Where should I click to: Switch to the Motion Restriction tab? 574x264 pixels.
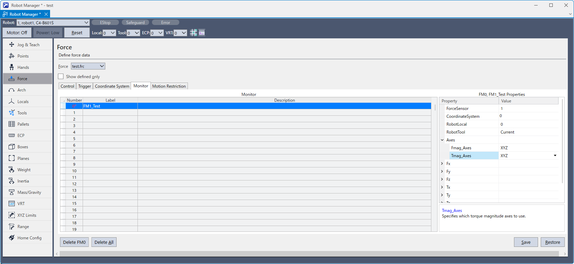169,86
